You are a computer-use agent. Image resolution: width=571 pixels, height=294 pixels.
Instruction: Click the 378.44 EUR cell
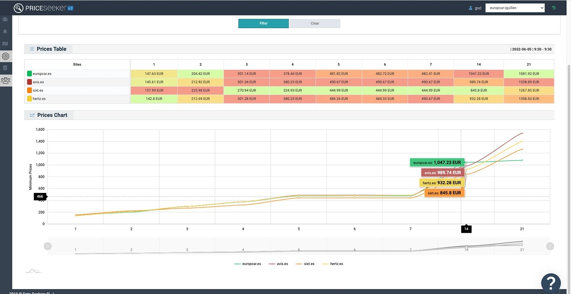click(x=293, y=74)
